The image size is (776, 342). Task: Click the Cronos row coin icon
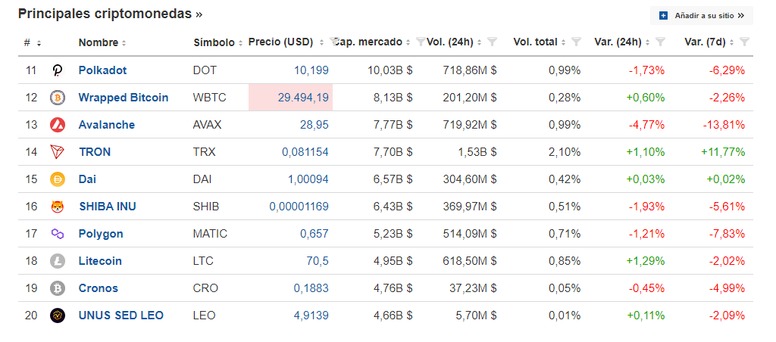(x=58, y=288)
